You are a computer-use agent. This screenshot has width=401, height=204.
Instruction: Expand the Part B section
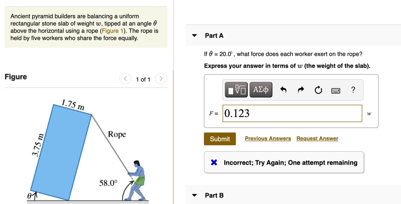pyautogui.click(x=195, y=195)
